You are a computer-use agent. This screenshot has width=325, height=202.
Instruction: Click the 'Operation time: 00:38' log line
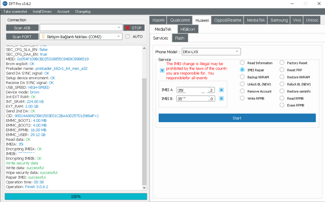tap(25, 182)
